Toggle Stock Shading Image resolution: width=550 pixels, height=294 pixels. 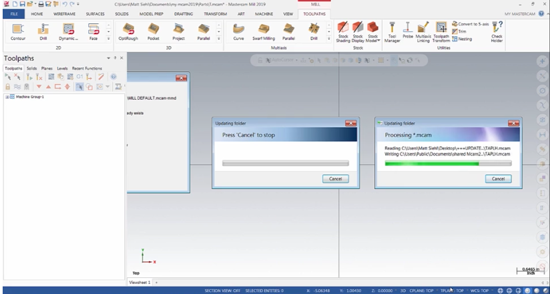(x=343, y=32)
